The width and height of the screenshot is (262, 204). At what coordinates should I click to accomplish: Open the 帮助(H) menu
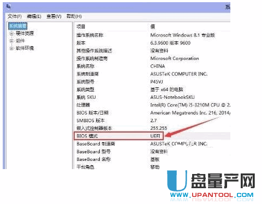[74, 16]
